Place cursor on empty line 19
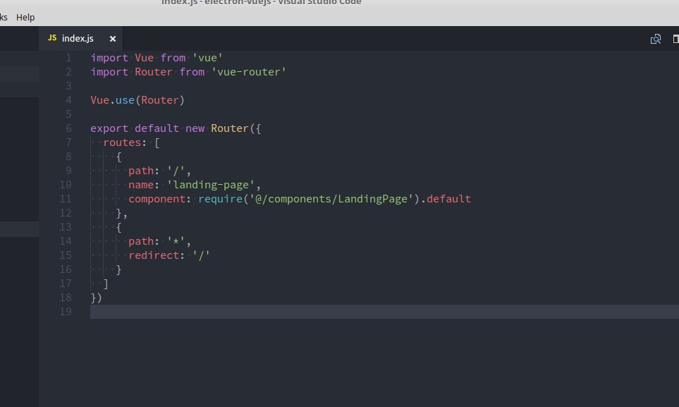This screenshot has height=407, width=679. tap(384, 312)
